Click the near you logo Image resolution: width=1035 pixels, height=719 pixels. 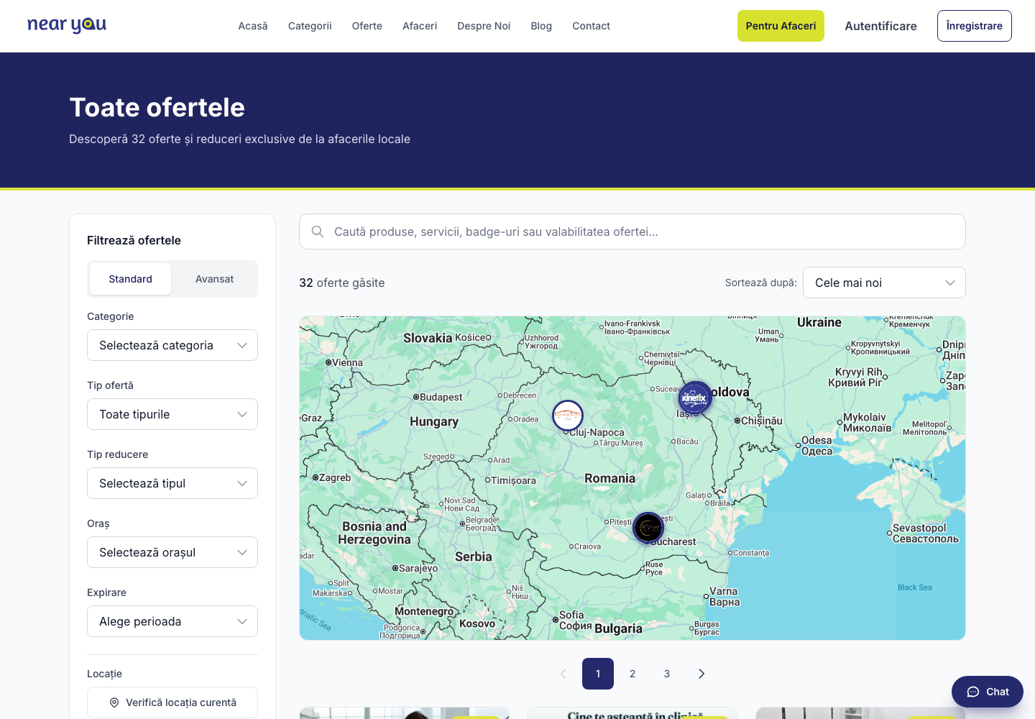coord(67,25)
